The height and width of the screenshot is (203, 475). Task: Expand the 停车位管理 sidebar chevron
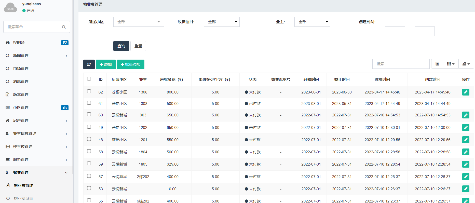click(x=66, y=147)
